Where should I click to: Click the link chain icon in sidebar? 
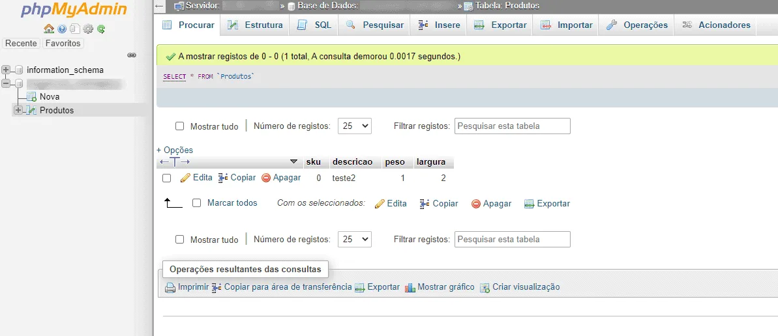click(132, 55)
